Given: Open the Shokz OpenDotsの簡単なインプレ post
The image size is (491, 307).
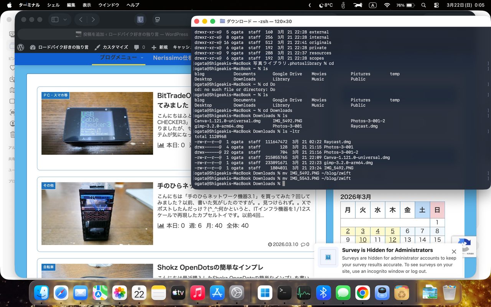Looking at the screenshot, I should tap(210, 268).
